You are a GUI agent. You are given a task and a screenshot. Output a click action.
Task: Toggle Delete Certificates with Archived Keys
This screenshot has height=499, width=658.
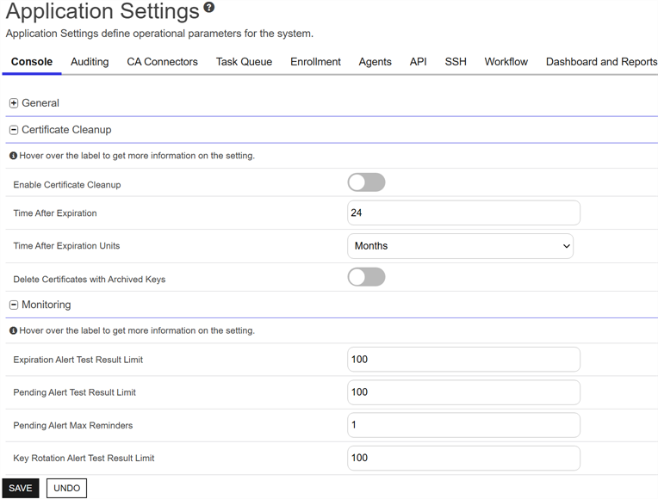pos(366,277)
